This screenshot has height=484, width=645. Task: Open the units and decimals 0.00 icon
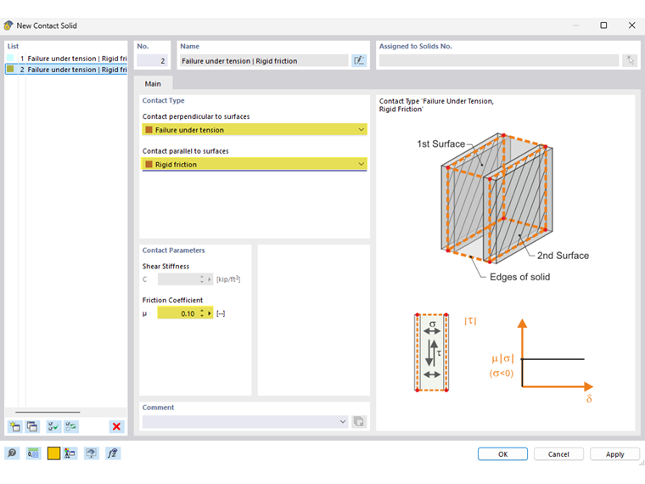(x=33, y=453)
